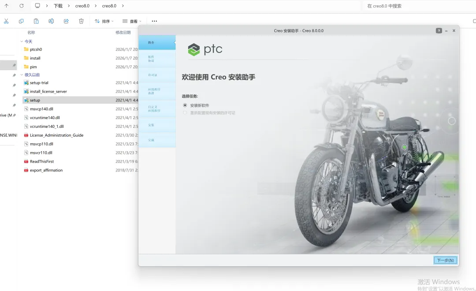
Task: Click the first creo8.0 breadcrumb
Action: click(82, 6)
